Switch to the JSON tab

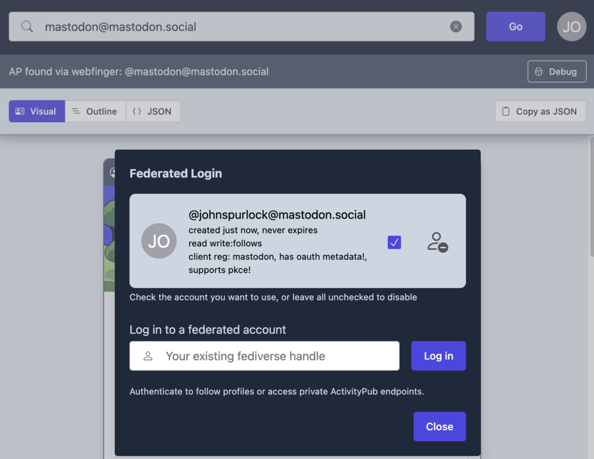153,111
